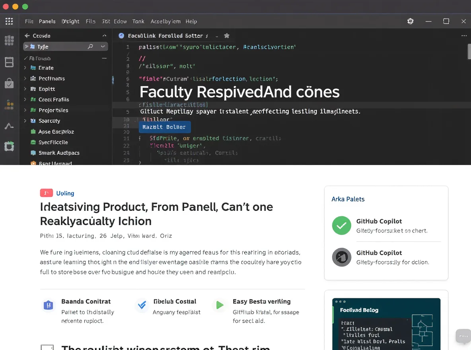471x350 pixels.
Task: Toggle the checkbox beside the bottom heading
Action: click(x=47, y=348)
